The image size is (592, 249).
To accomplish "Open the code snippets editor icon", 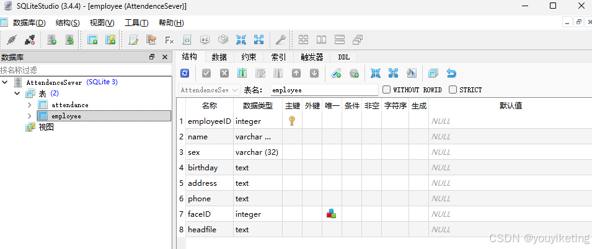I will [187, 40].
